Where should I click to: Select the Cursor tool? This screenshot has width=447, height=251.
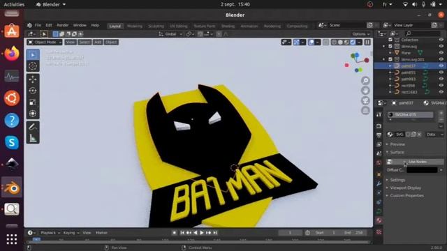coord(33,66)
